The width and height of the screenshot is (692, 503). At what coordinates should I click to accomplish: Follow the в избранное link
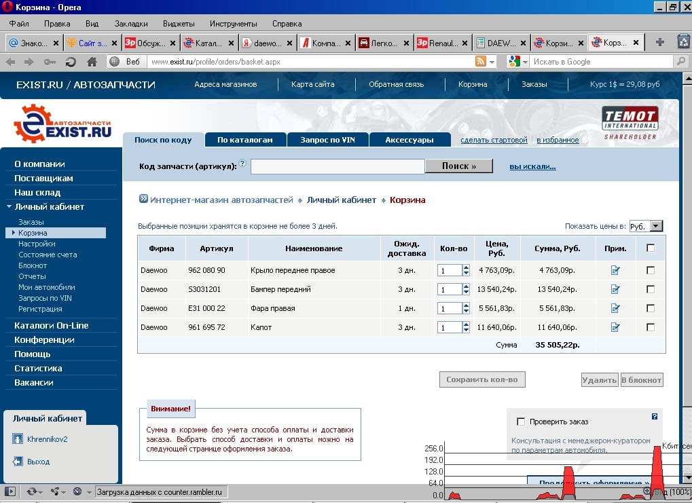point(558,140)
